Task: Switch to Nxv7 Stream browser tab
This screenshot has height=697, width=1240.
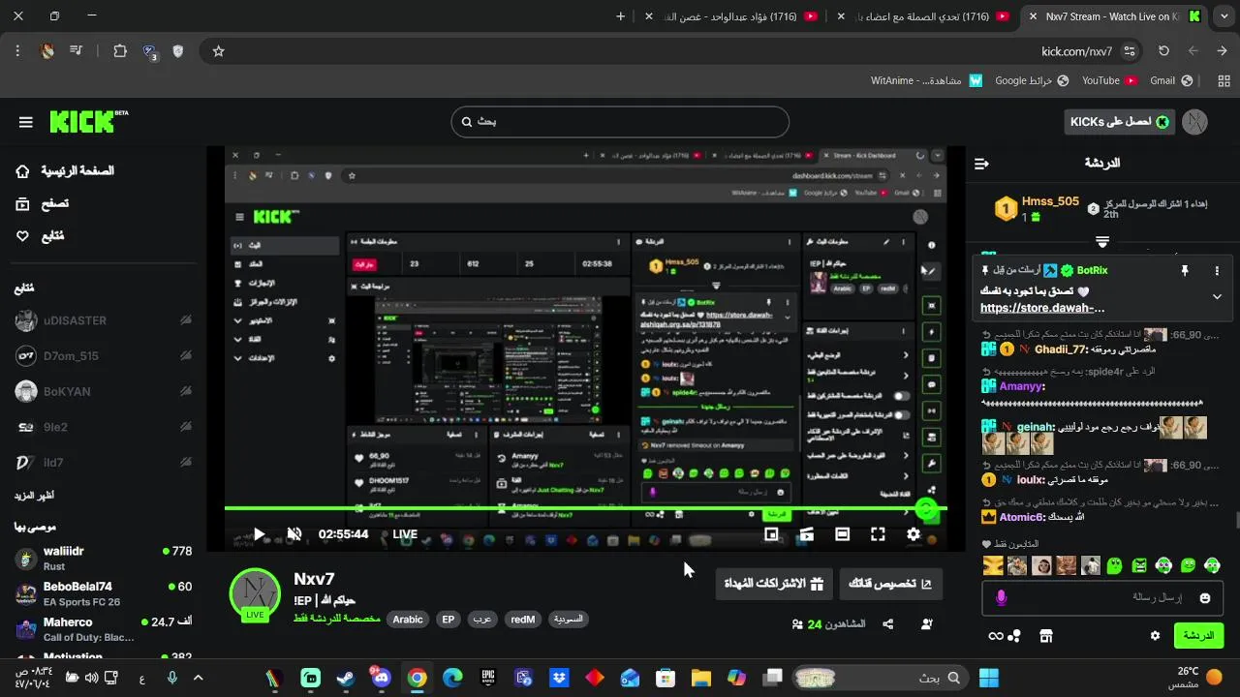Action: (x=1114, y=16)
